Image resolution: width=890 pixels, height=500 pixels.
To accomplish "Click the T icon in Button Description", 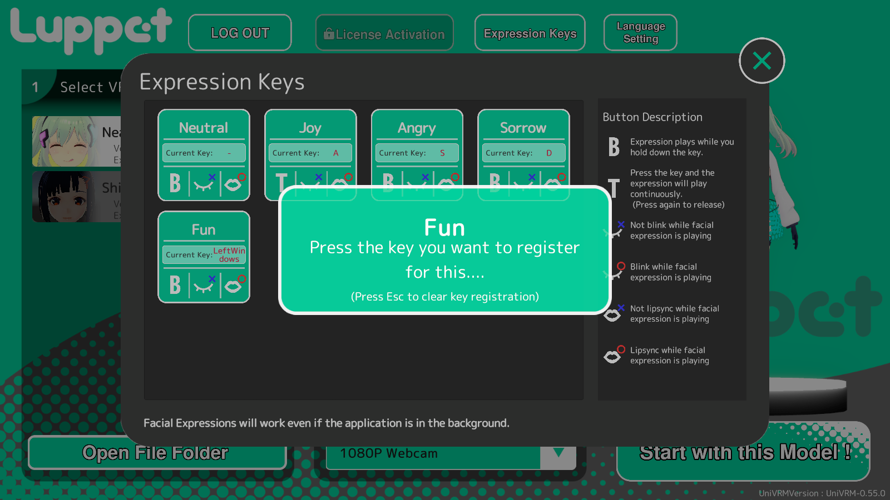I will click(614, 188).
